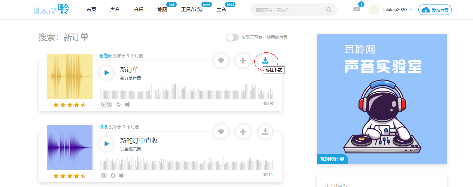Click the license icon of 新订单
The image size is (473, 187).
click(x=106, y=104)
